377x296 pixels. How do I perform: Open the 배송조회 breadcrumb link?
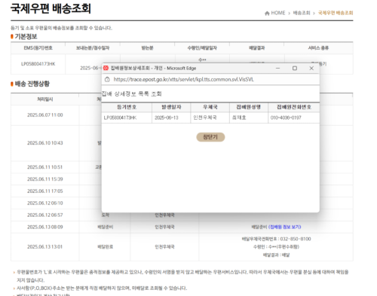coord(302,13)
